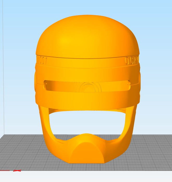Select the helmet's chin guard

[x=87, y=151]
